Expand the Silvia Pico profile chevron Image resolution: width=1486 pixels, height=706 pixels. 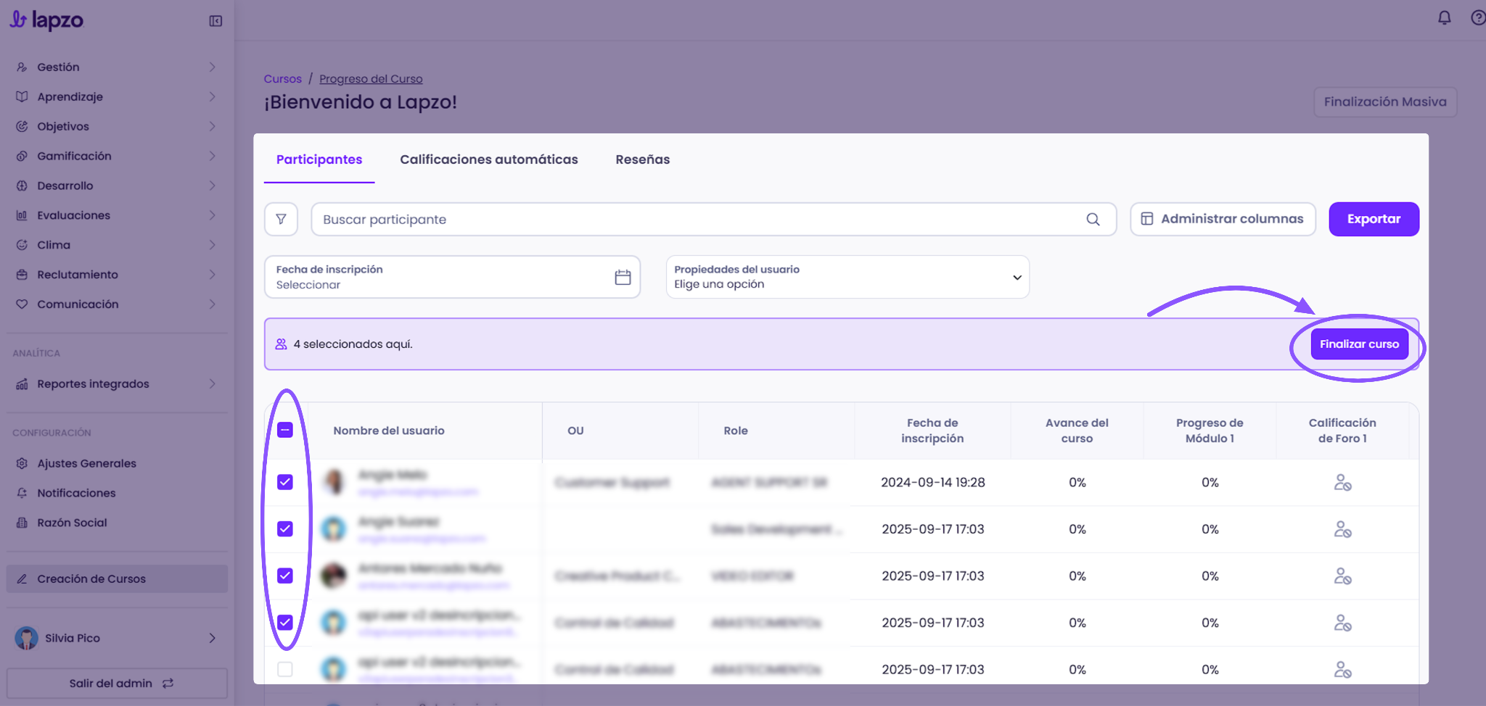pyautogui.click(x=212, y=638)
